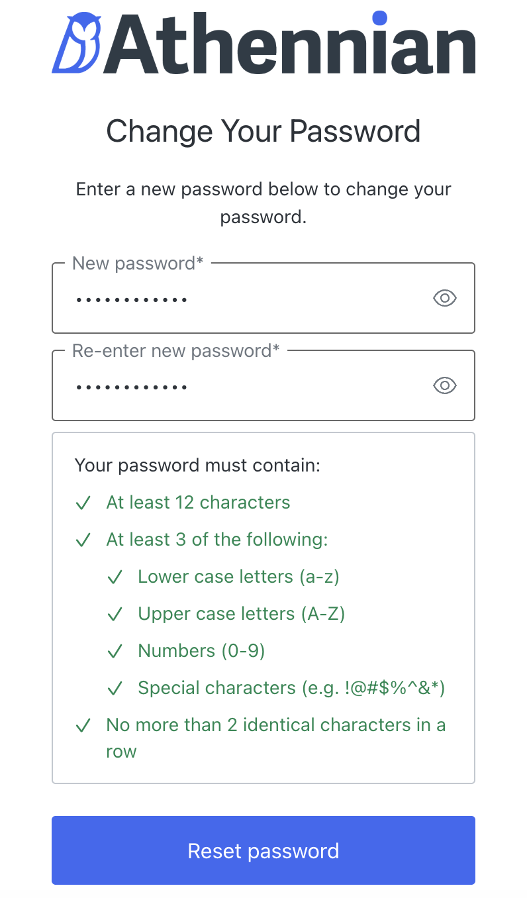Click the "Special characters" requirement text

(291, 688)
